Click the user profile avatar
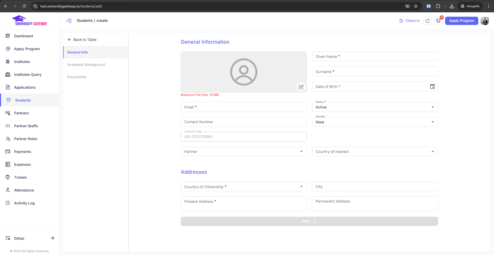 (x=485, y=21)
